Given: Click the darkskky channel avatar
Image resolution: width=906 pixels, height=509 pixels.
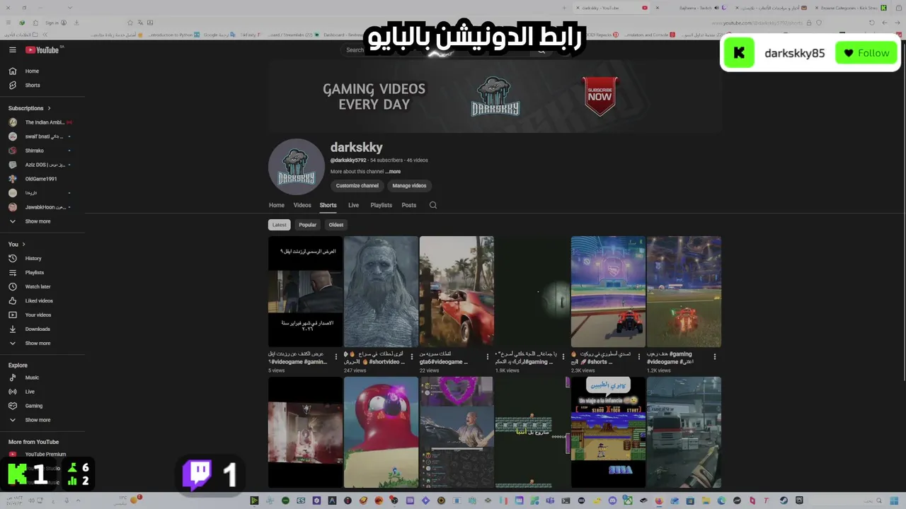Looking at the screenshot, I should tap(296, 167).
